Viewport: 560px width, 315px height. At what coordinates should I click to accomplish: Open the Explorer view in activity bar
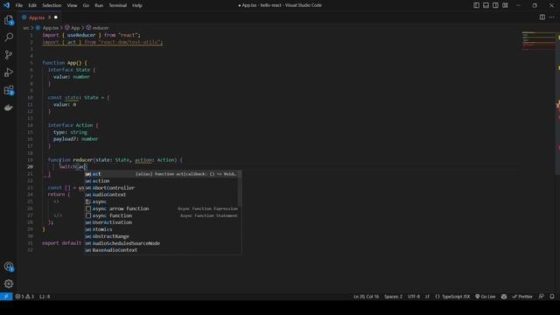9,20
